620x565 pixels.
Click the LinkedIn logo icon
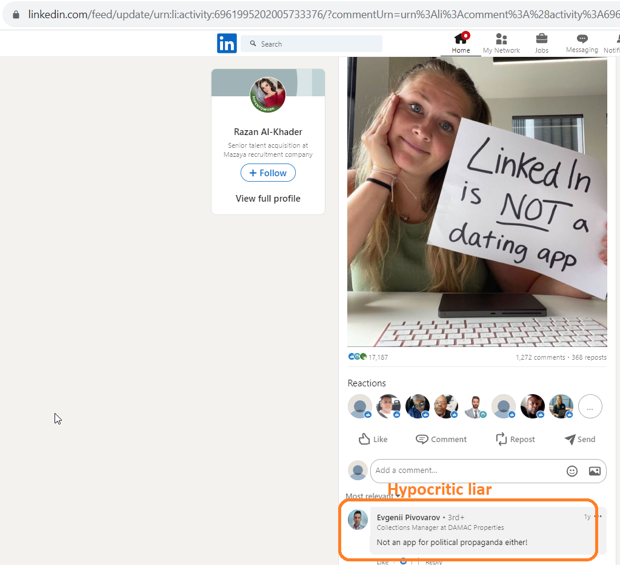pyautogui.click(x=227, y=44)
